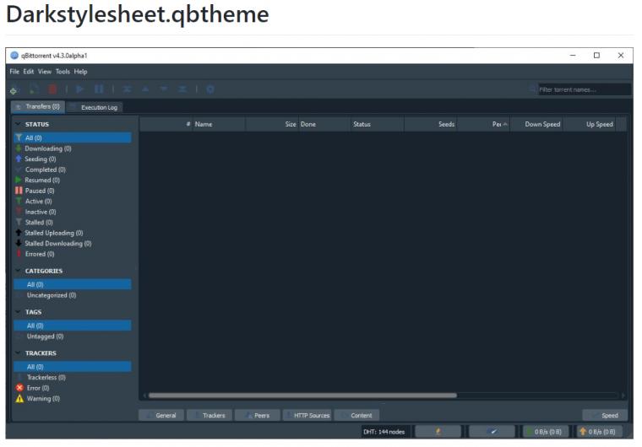This screenshot has height=447, width=642.
Task: Open the Help menu
Action: coord(80,72)
